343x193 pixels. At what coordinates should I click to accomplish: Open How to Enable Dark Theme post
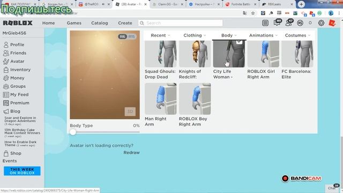pos(20,144)
